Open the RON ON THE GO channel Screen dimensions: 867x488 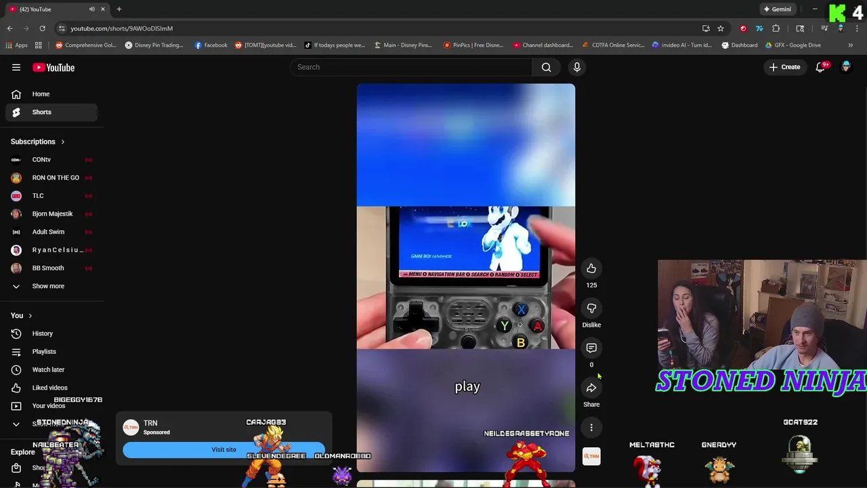pyautogui.click(x=51, y=178)
